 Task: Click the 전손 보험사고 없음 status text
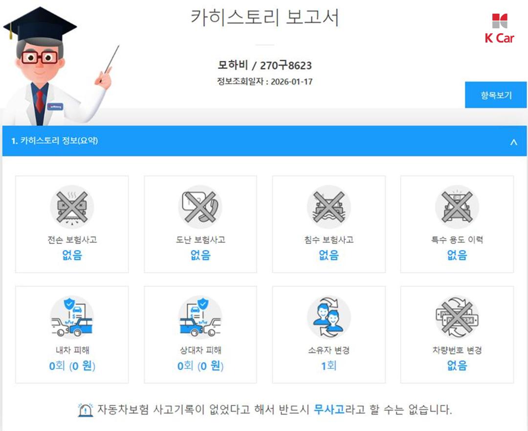tap(72, 255)
